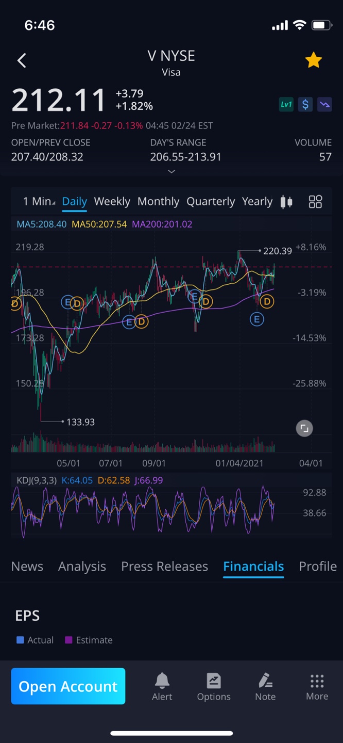The height and width of the screenshot is (743, 343).
Task: Tap the MA5 moving average label
Action: pyautogui.click(x=41, y=224)
